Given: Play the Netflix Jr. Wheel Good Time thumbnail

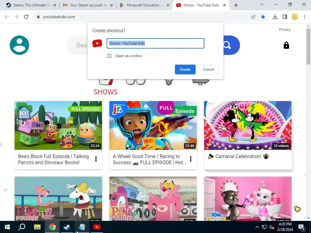Looking at the screenshot, I should pyautogui.click(x=153, y=125).
